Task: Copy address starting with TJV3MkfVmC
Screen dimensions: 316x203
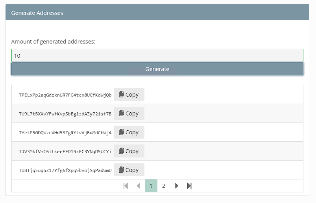Action: pyautogui.click(x=129, y=151)
